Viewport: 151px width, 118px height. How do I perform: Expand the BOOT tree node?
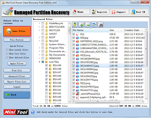[39, 37]
